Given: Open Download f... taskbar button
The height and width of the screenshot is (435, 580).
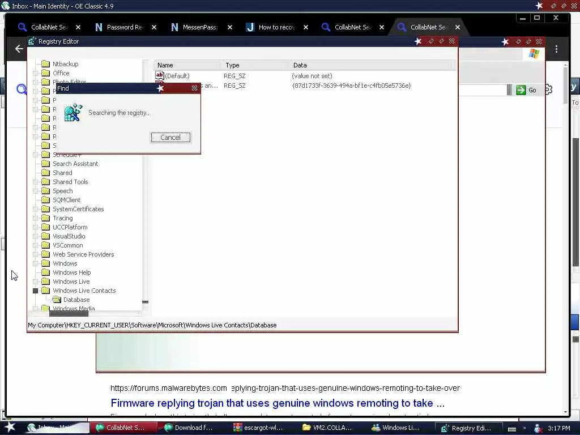Looking at the screenshot, I should tap(191, 428).
